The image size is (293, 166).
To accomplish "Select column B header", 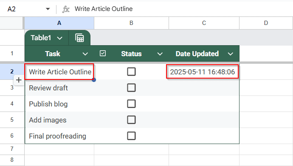I will coord(131,23).
